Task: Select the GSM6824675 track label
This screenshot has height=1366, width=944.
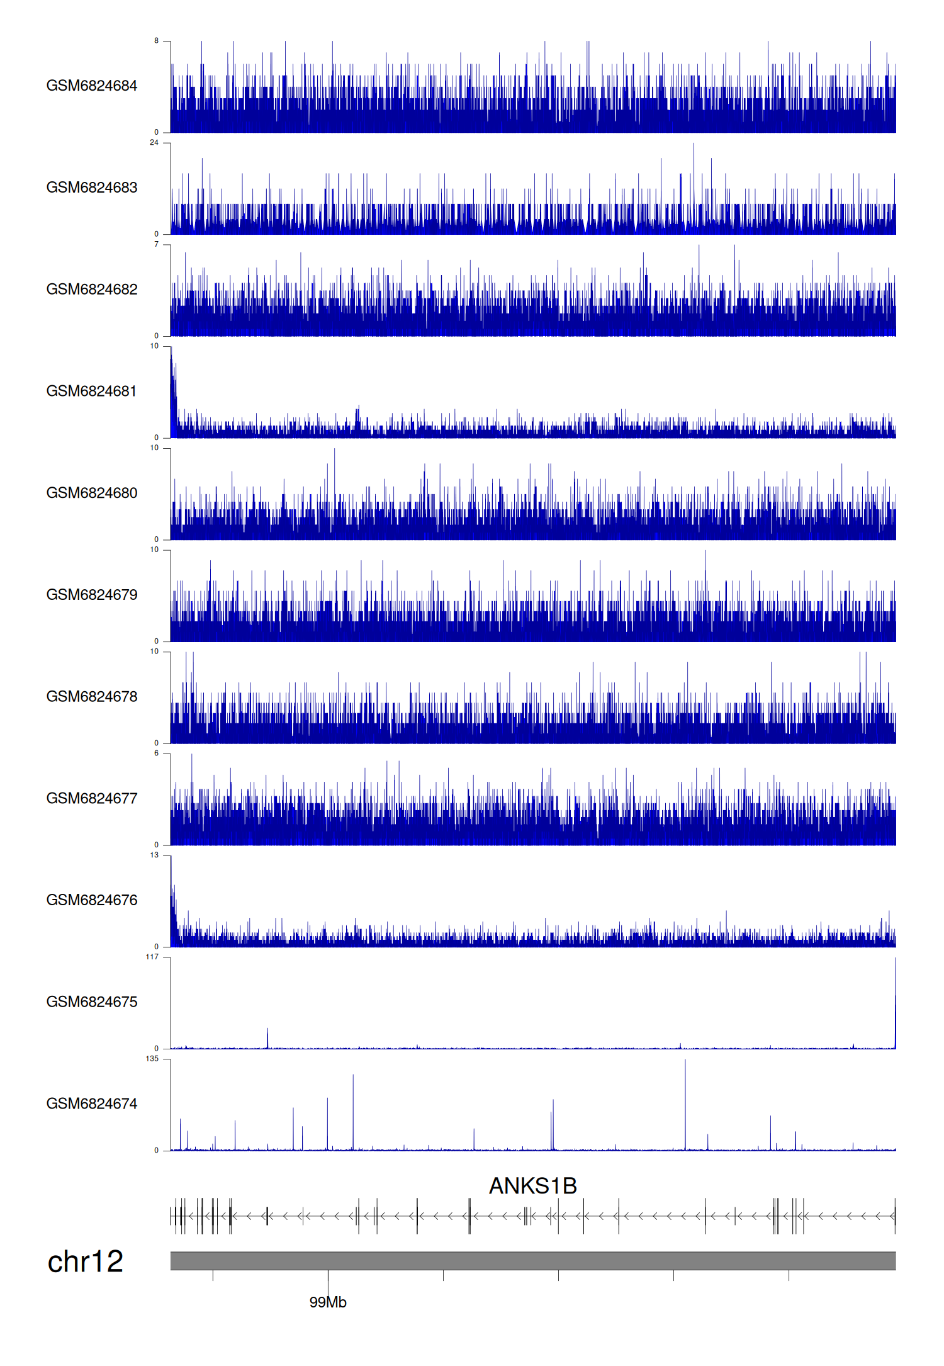Action: tap(92, 1002)
